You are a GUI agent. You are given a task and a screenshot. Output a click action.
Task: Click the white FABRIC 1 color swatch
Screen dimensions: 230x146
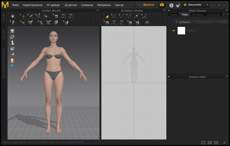[181, 30]
